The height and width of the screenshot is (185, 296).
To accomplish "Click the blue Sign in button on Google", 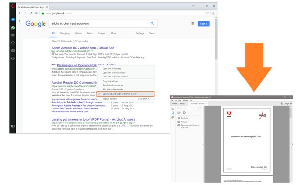I will tap(204, 24).
